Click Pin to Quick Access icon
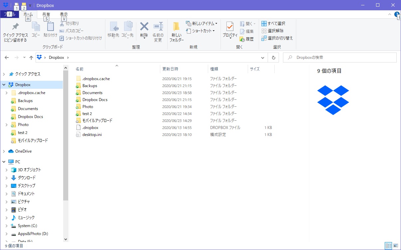The height and width of the screenshot is (250, 401). point(15,27)
